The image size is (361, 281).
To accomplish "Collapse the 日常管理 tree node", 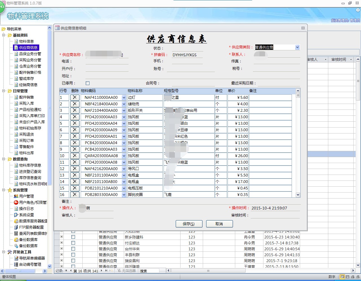I will click(x=4, y=91).
